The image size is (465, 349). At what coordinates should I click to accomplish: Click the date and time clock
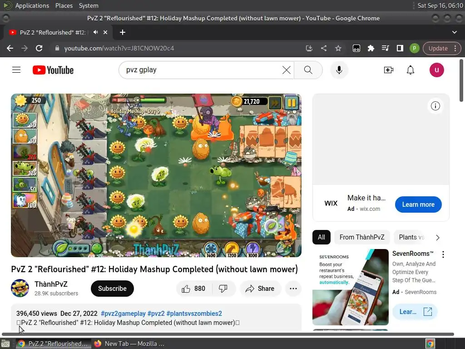(x=440, y=5)
